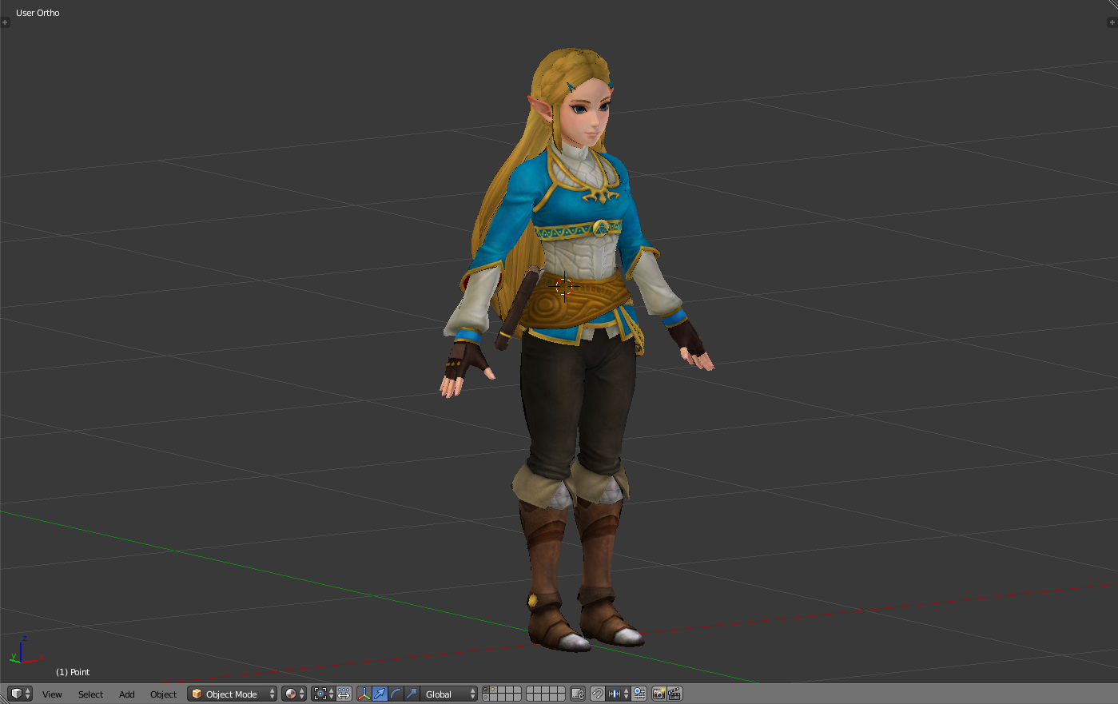Viewport: 1118px width, 704px height.
Task: Click the OpenGL render camera icon
Action: [658, 694]
